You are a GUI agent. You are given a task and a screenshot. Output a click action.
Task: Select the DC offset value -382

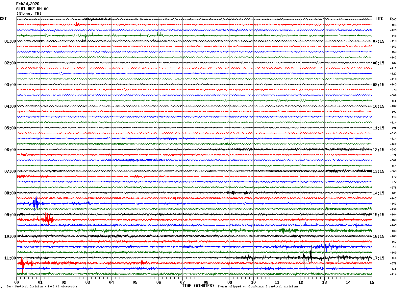coord(393,161)
